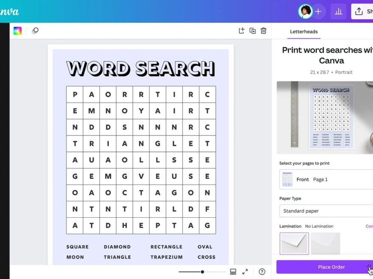Click the plus icon to add collaborators
The height and width of the screenshot is (279, 373).
coord(318,12)
